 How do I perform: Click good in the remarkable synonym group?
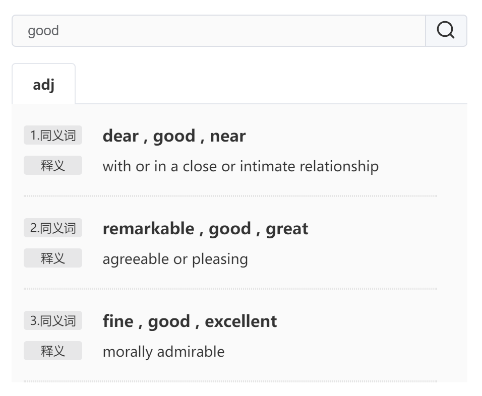pos(230,229)
